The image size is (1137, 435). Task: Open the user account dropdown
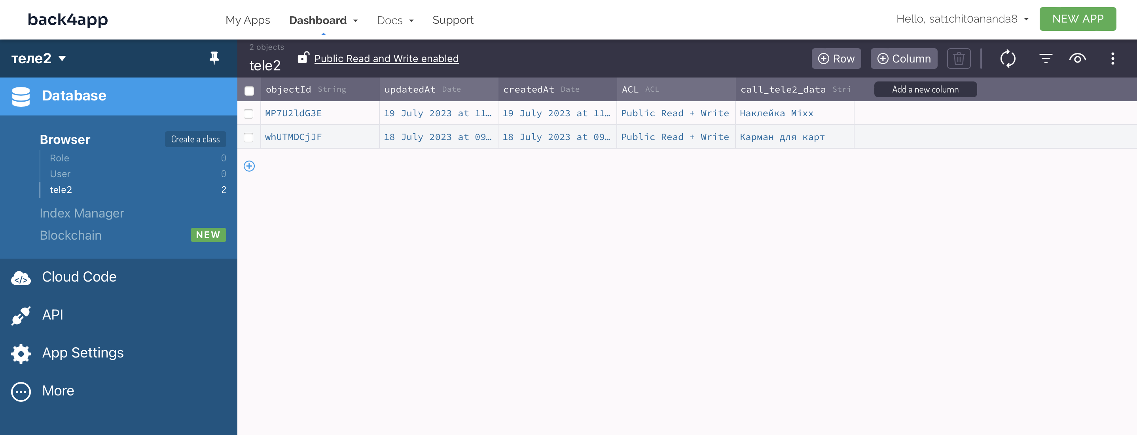[x=962, y=19]
